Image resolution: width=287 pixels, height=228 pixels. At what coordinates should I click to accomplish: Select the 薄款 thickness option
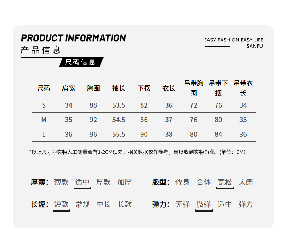(x=61, y=182)
